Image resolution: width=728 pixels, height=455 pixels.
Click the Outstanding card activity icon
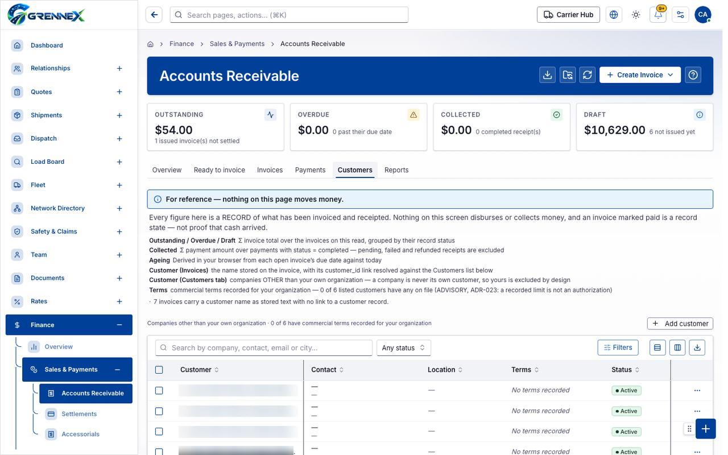[x=270, y=115]
